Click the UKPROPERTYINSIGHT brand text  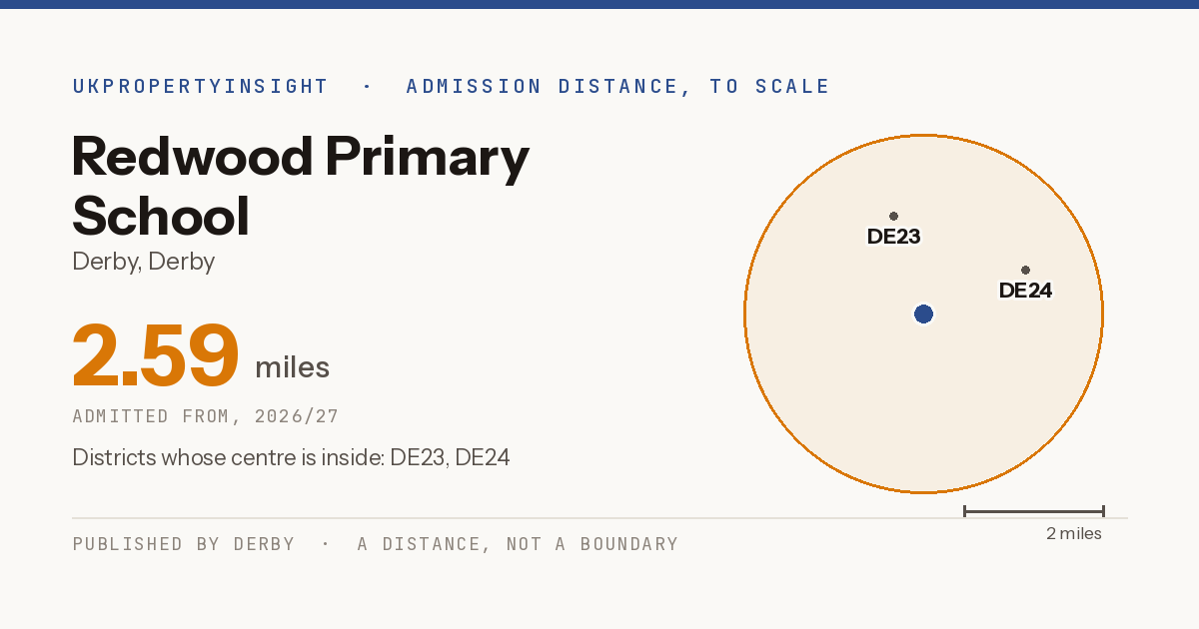[200, 87]
